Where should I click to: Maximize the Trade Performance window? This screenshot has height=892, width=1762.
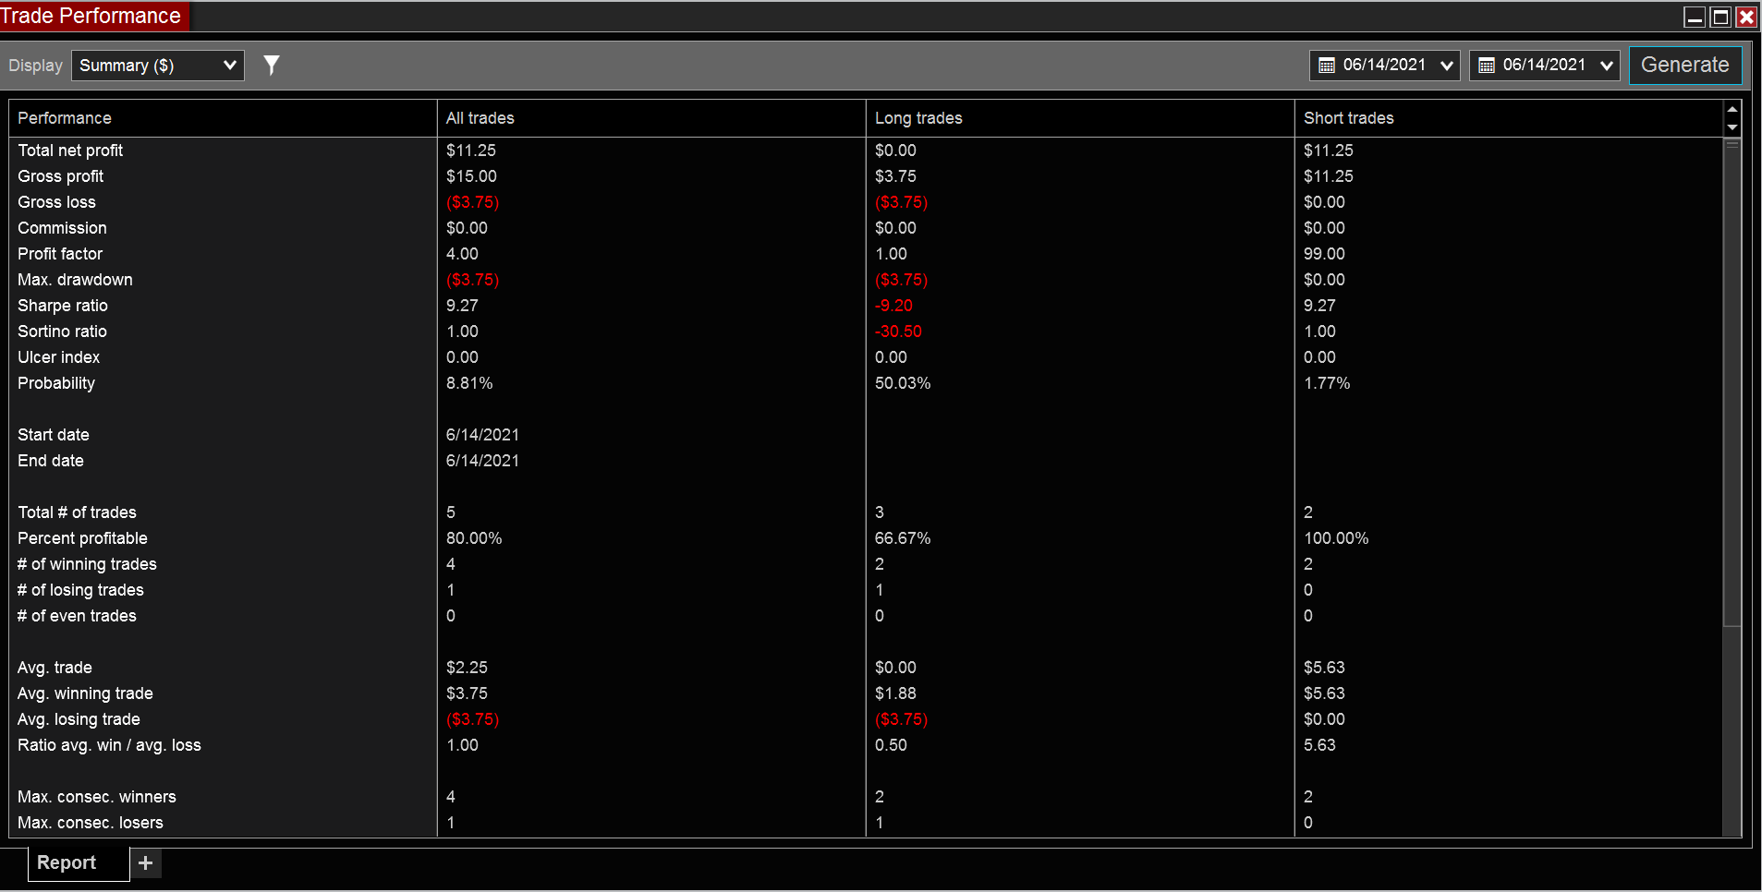[1720, 17]
